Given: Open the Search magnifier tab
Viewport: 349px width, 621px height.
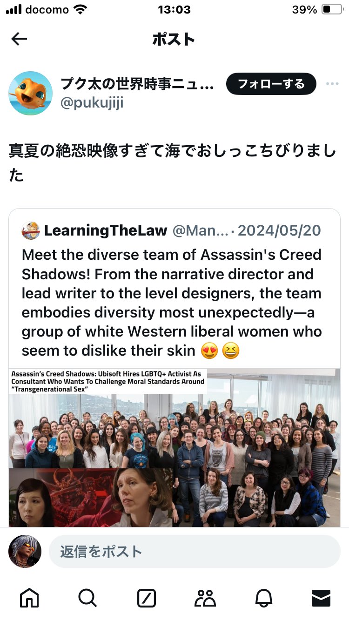Looking at the screenshot, I should pyautogui.click(x=87, y=597).
